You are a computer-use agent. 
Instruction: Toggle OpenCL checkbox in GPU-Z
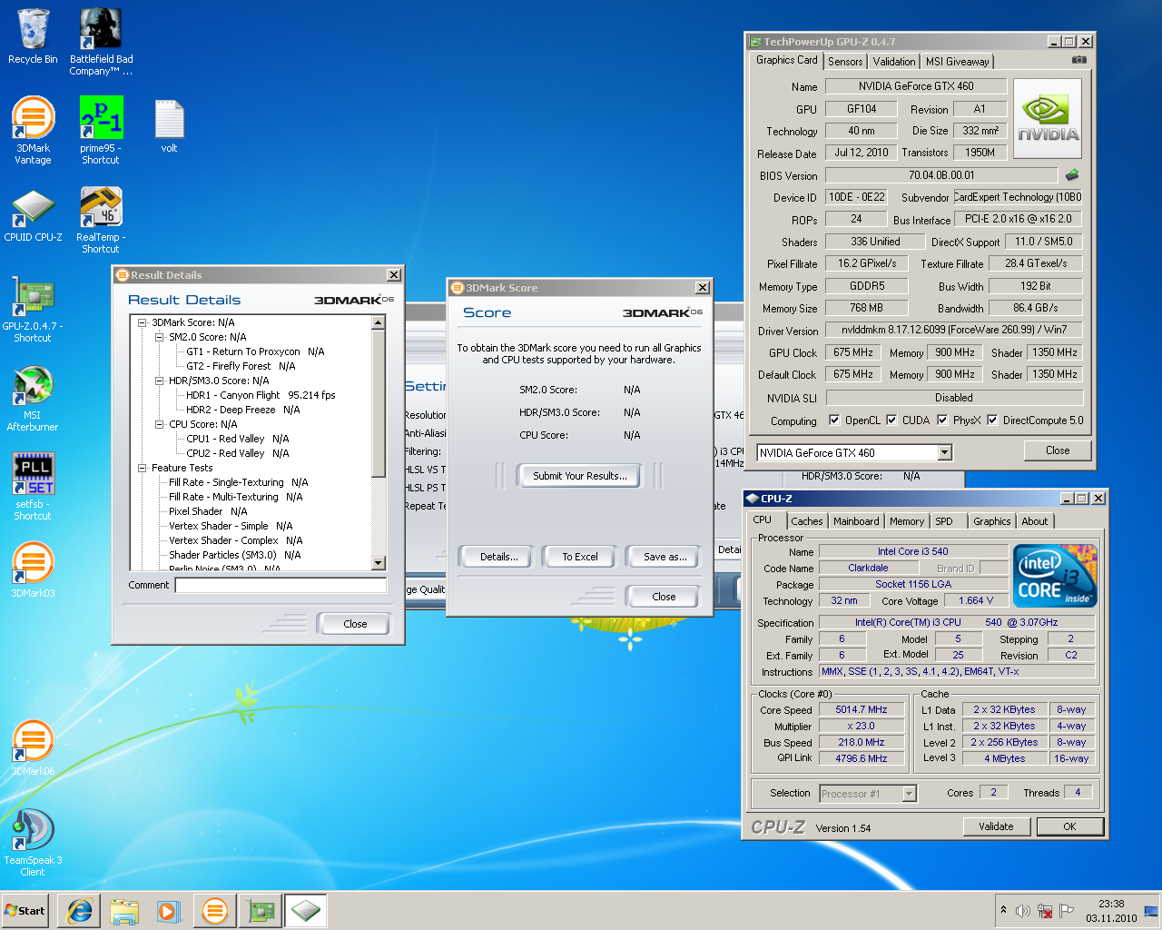point(834,420)
